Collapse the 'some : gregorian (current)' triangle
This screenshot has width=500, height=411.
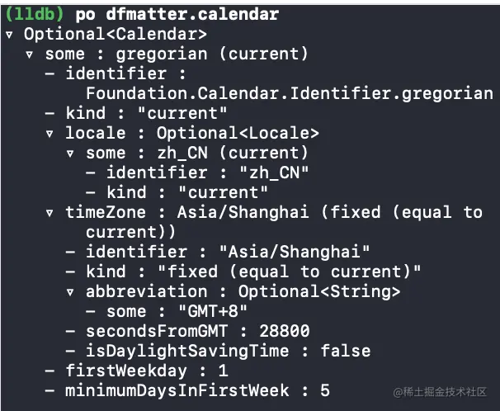[x=30, y=54]
